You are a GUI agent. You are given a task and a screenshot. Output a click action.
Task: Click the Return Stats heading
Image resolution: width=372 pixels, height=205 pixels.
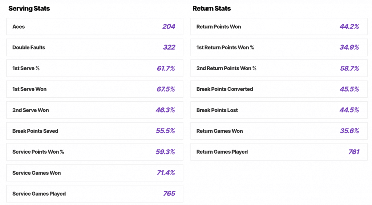pyautogui.click(x=212, y=9)
